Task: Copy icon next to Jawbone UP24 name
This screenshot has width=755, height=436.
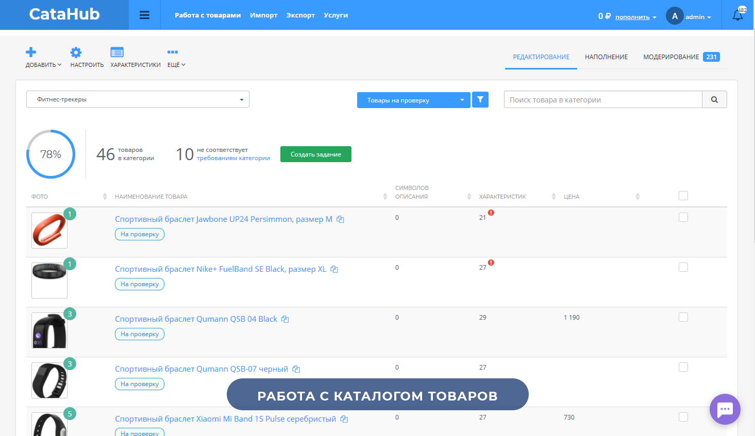Action: tap(340, 219)
